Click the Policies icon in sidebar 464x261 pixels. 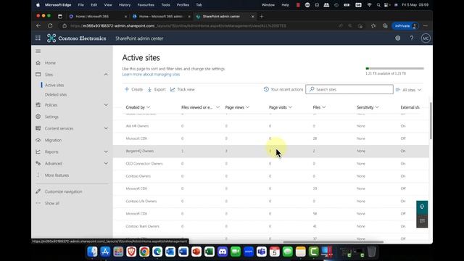pyautogui.click(x=38, y=104)
